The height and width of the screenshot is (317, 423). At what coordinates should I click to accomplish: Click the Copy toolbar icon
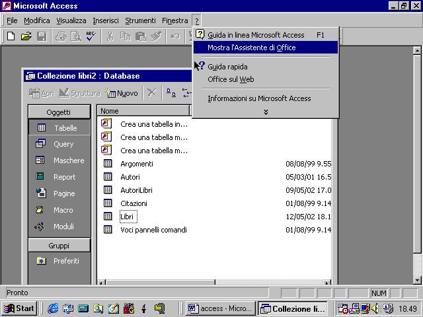pos(125,36)
